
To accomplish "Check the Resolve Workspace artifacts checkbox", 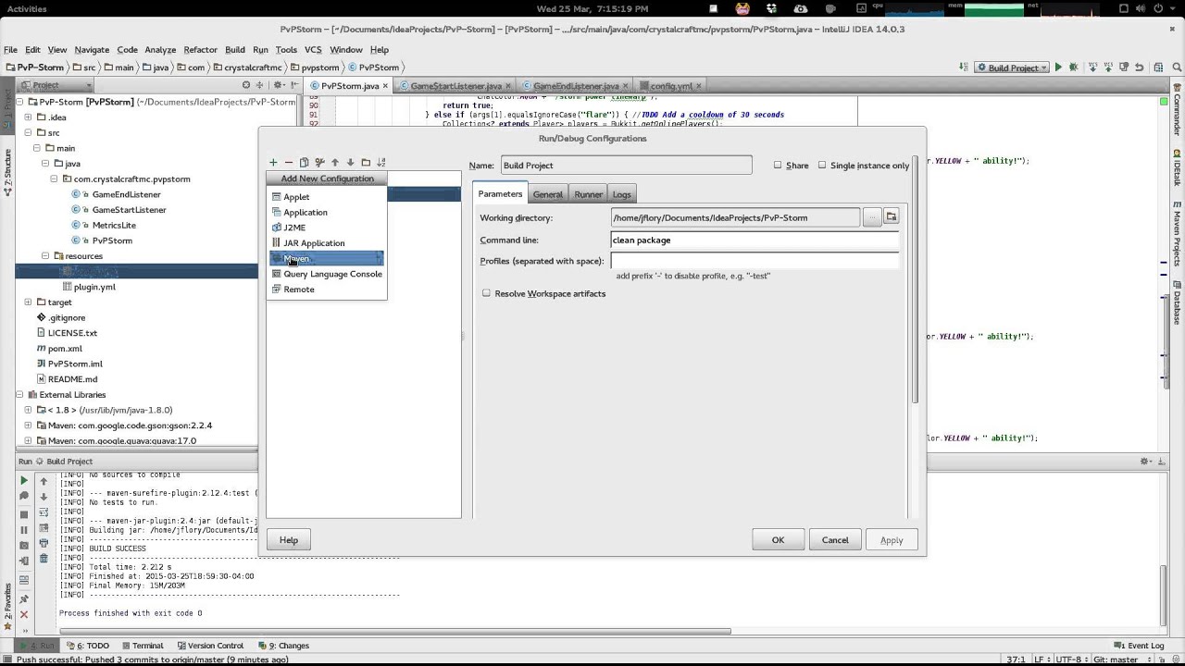I will (486, 293).
